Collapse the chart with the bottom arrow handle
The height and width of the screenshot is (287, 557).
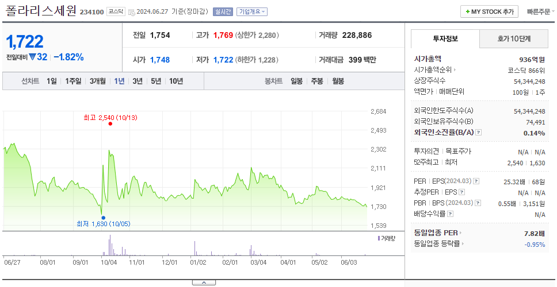click(x=204, y=282)
